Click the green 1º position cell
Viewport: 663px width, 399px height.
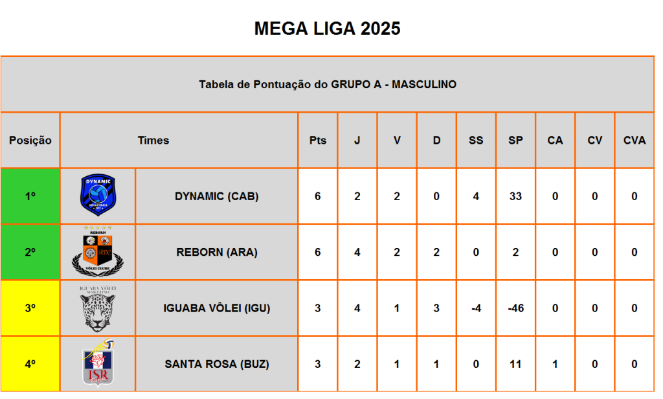[x=30, y=196]
